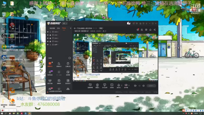Screen dimensions: 204x115
Task: Toggle visibility of 文本 1 layer
Action: 48,35
